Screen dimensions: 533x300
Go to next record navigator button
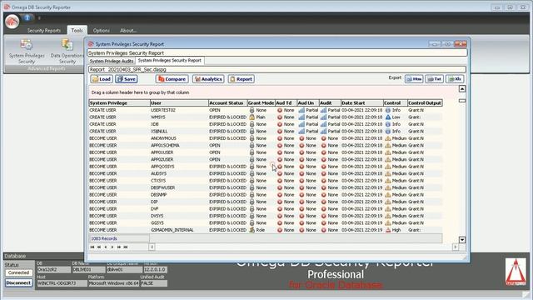tap(112, 247)
